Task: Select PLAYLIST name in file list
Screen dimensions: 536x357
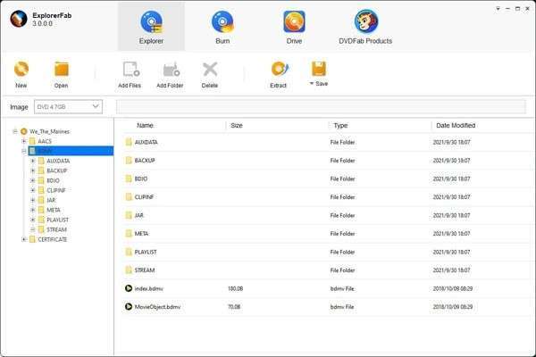Action: tap(146, 252)
